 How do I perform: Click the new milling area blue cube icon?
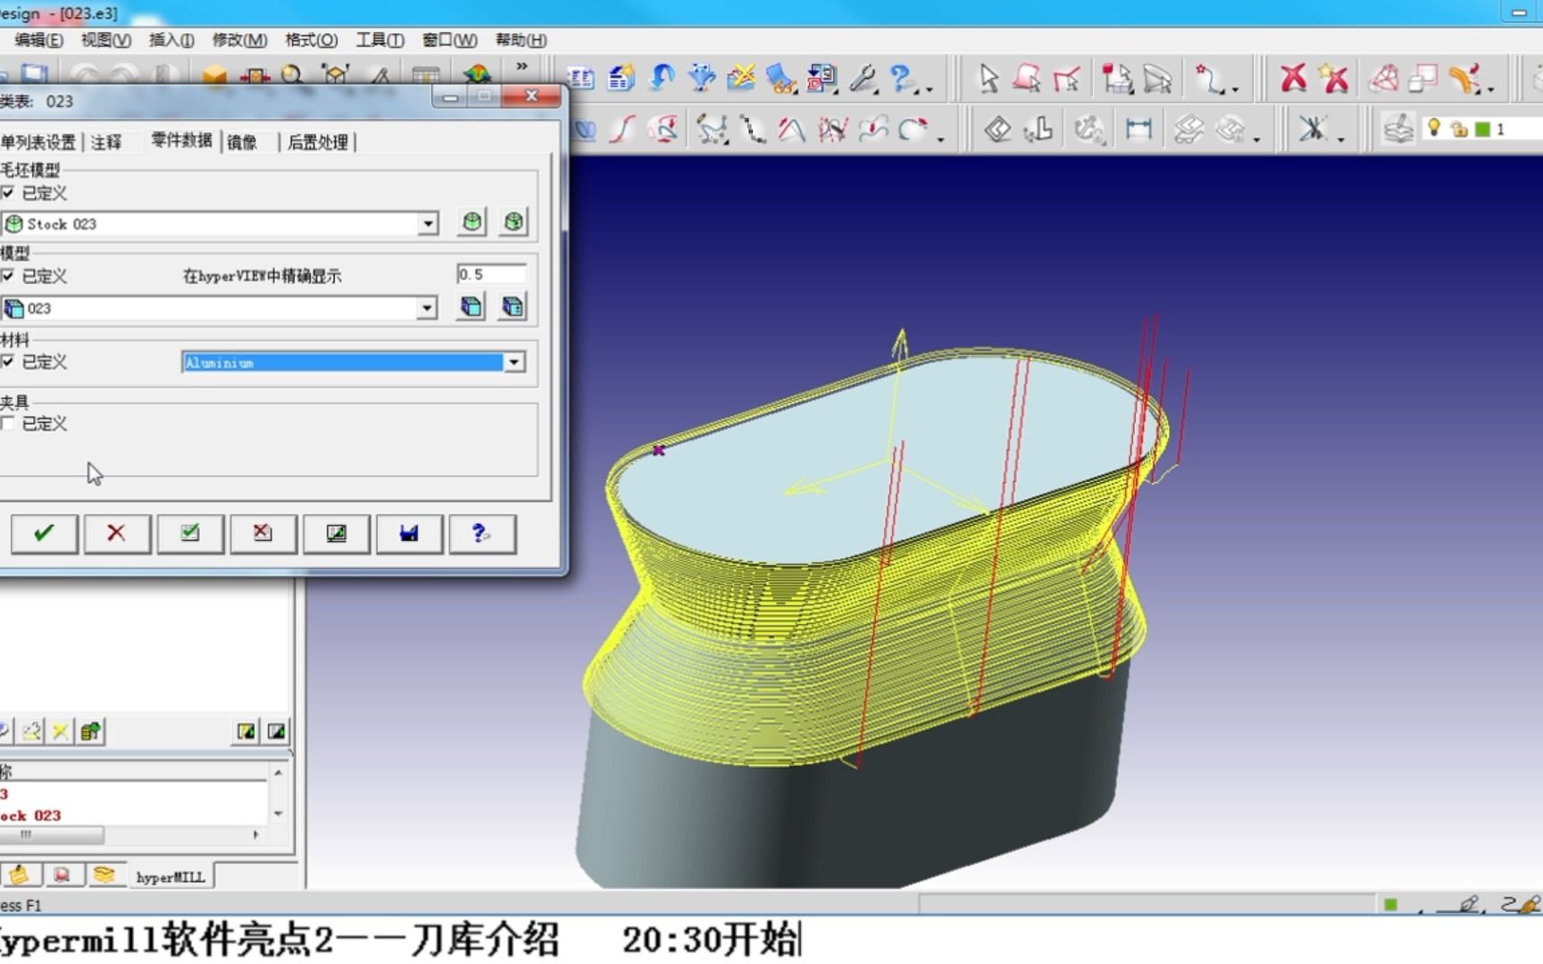click(471, 307)
